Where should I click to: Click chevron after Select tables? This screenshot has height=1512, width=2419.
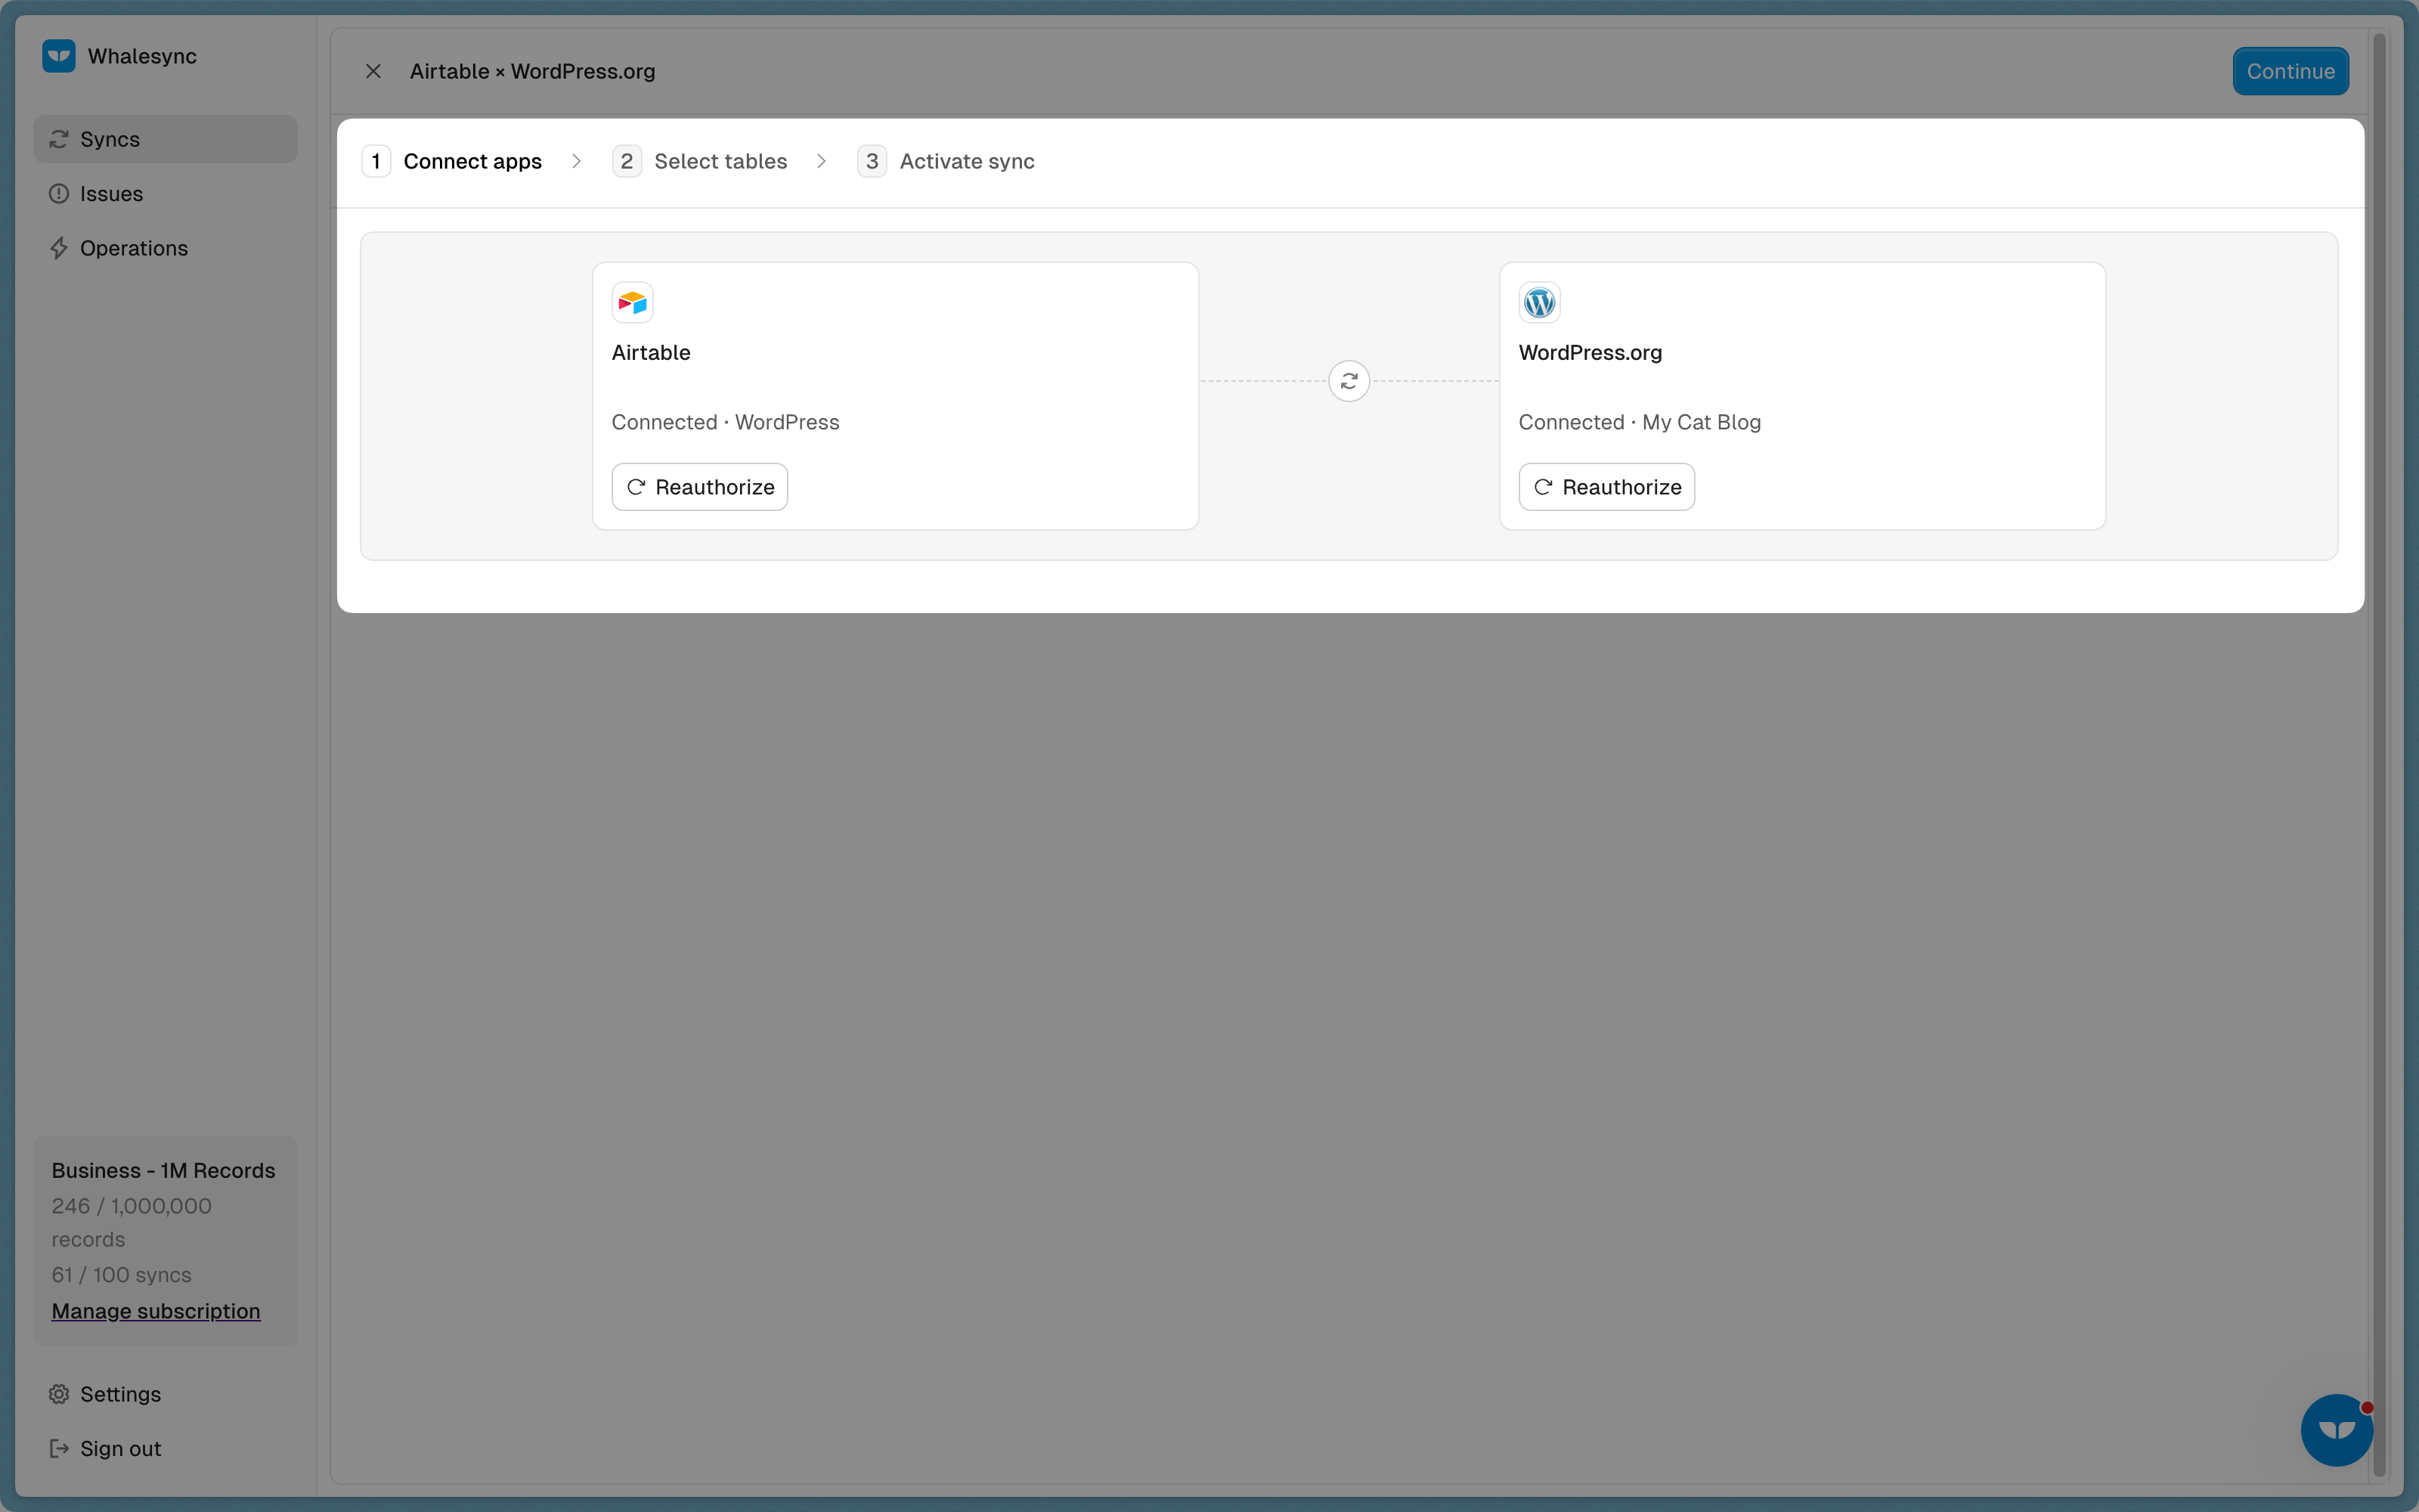(x=822, y=161)
